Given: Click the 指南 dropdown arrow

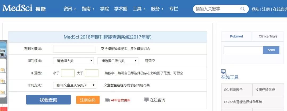Looking at the screenshot, I should pos(93,9).
